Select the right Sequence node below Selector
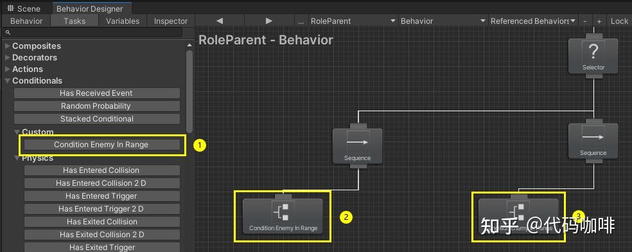 pos(593,141)
